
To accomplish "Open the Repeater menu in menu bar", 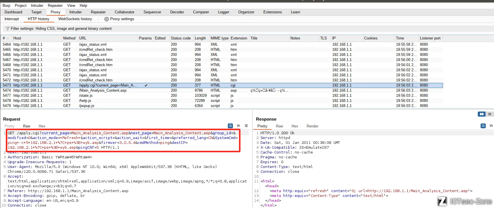I will tap(55, 5).
